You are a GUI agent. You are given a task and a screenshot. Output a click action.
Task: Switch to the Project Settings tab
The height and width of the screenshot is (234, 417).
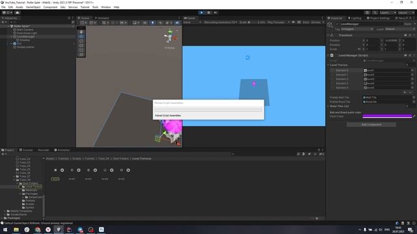point(378,18)
